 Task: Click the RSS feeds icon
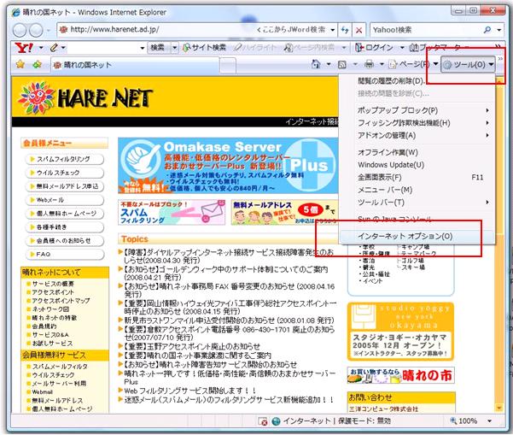click(342, 65)
